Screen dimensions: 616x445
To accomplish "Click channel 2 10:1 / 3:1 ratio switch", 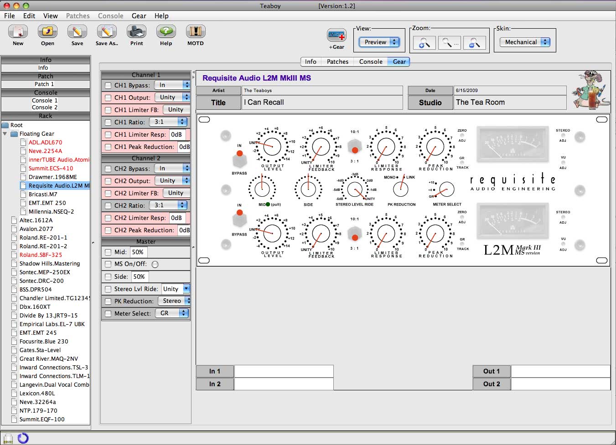I will tap(355, 234).
